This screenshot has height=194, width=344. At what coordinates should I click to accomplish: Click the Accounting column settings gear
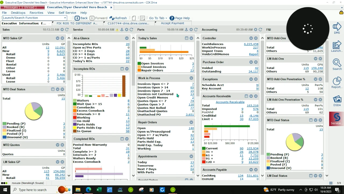click(255, 30)
